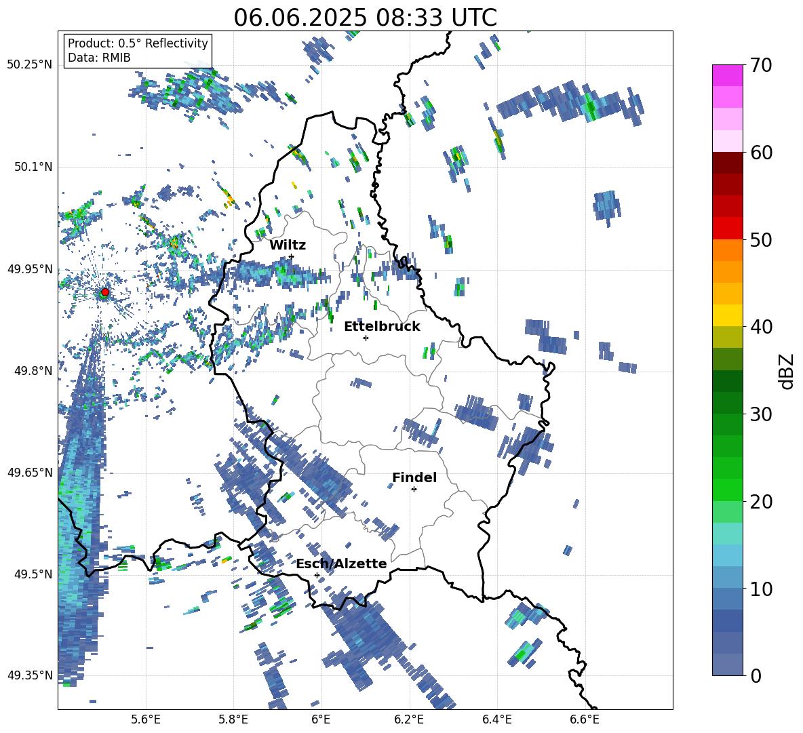Click the Esch/Alzette city label
This screenshot has width=803, height=733.
point(341,563)
